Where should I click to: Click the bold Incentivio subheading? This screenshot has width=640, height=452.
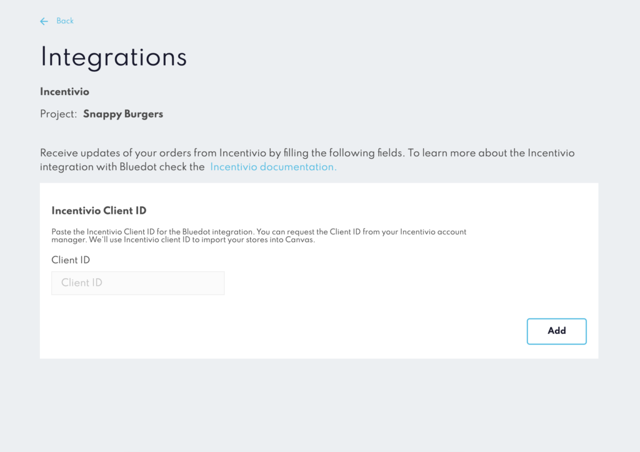64,92
